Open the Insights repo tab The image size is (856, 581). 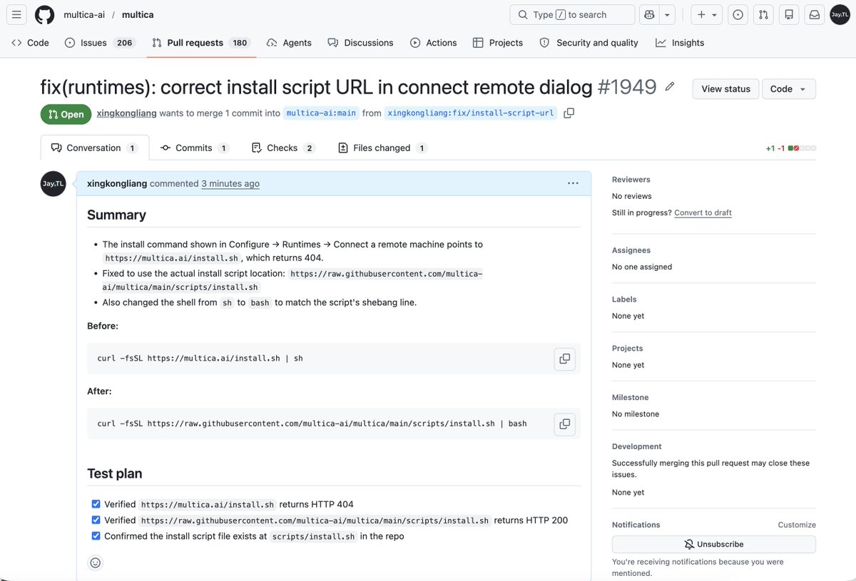(x=680, y=43)
